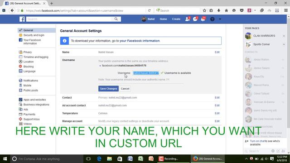Edit the Ad account contact row
Screen dimensions: 290x163
pos(217,105)
